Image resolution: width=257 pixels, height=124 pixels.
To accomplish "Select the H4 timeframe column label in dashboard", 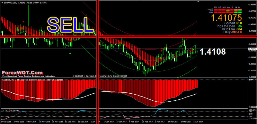I will [x=236, y=7].
